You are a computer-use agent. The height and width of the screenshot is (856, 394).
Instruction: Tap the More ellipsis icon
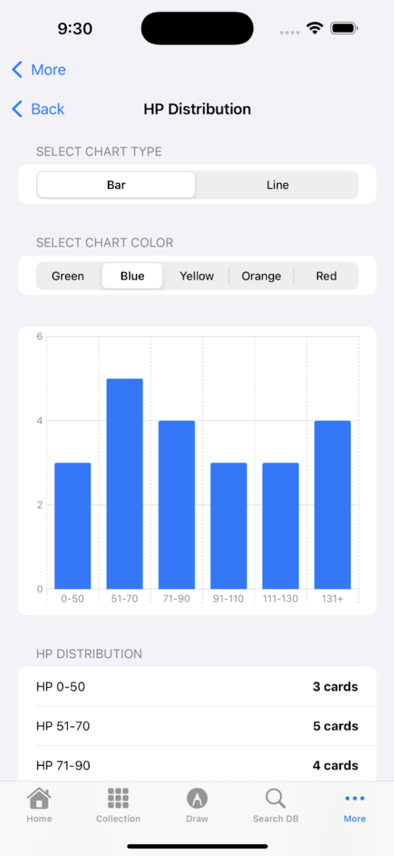pyautogui.click(x=354, y=798)
